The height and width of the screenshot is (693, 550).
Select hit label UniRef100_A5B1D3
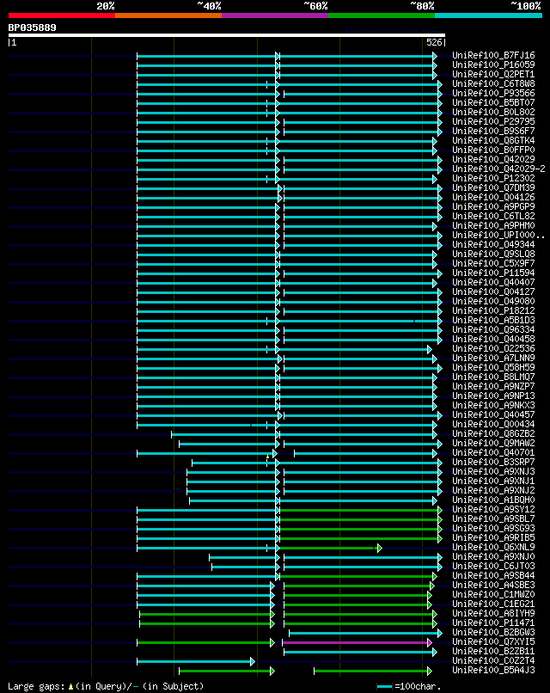click(493, 321)
